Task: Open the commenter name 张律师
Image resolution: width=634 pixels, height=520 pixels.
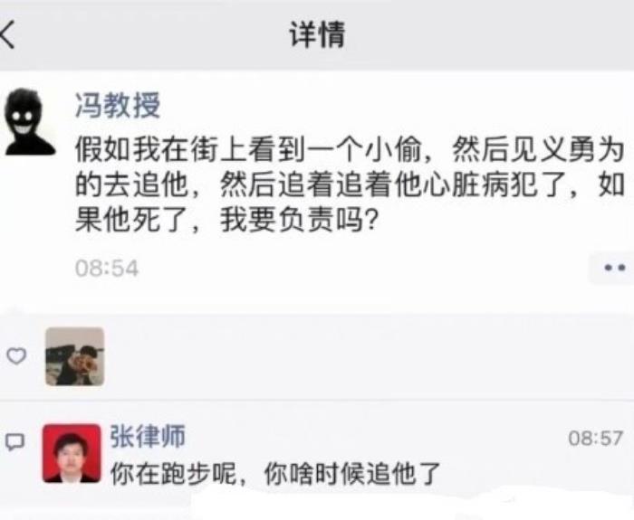Action: coord(148,436)
